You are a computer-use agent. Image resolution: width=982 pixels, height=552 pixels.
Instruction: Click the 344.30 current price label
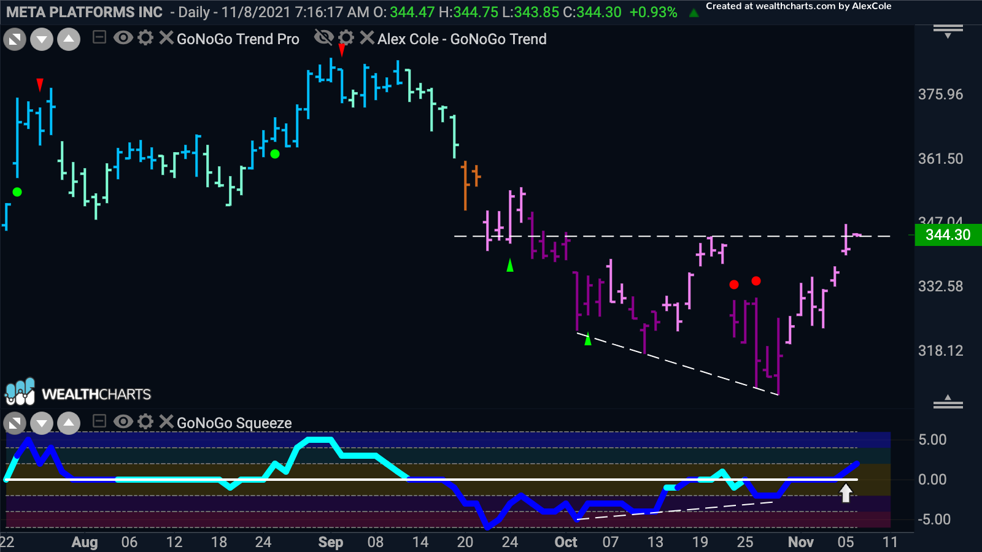pos(948,235)
